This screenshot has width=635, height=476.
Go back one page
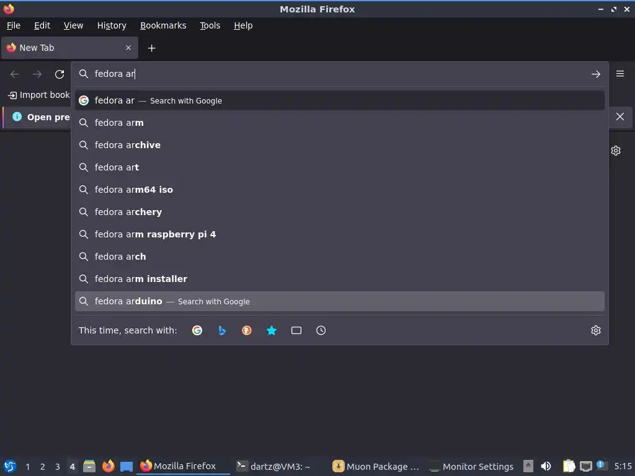(15, 74)
